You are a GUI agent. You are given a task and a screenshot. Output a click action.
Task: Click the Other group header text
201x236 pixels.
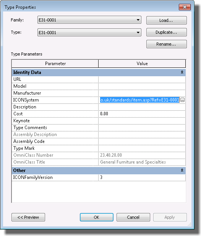tap(19, 170)
